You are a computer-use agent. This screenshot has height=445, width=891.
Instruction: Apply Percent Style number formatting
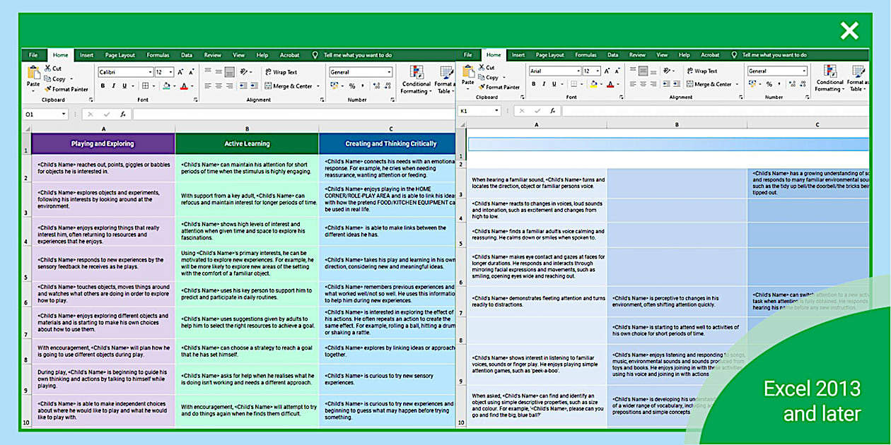click(351, 85)
